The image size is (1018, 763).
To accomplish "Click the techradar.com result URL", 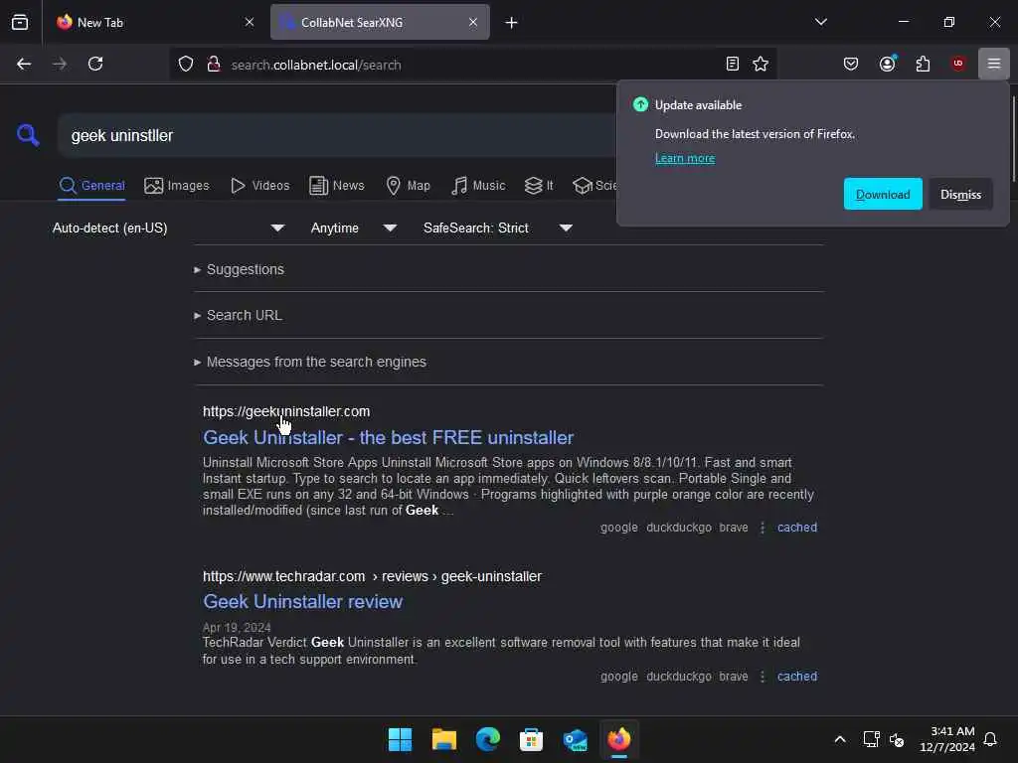I will pos(372,576).
